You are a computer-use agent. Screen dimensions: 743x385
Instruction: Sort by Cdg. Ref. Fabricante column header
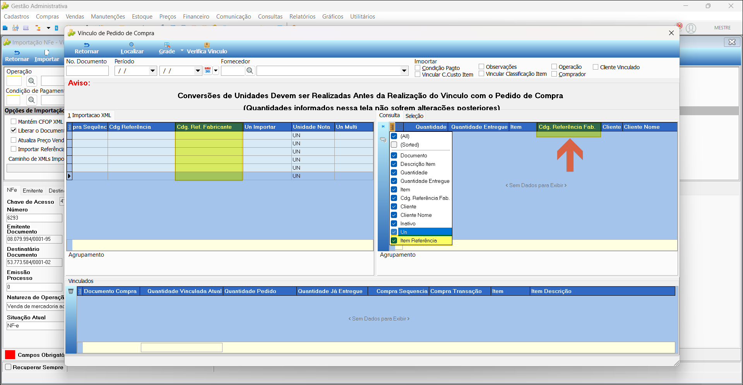[x=209, y=127]
